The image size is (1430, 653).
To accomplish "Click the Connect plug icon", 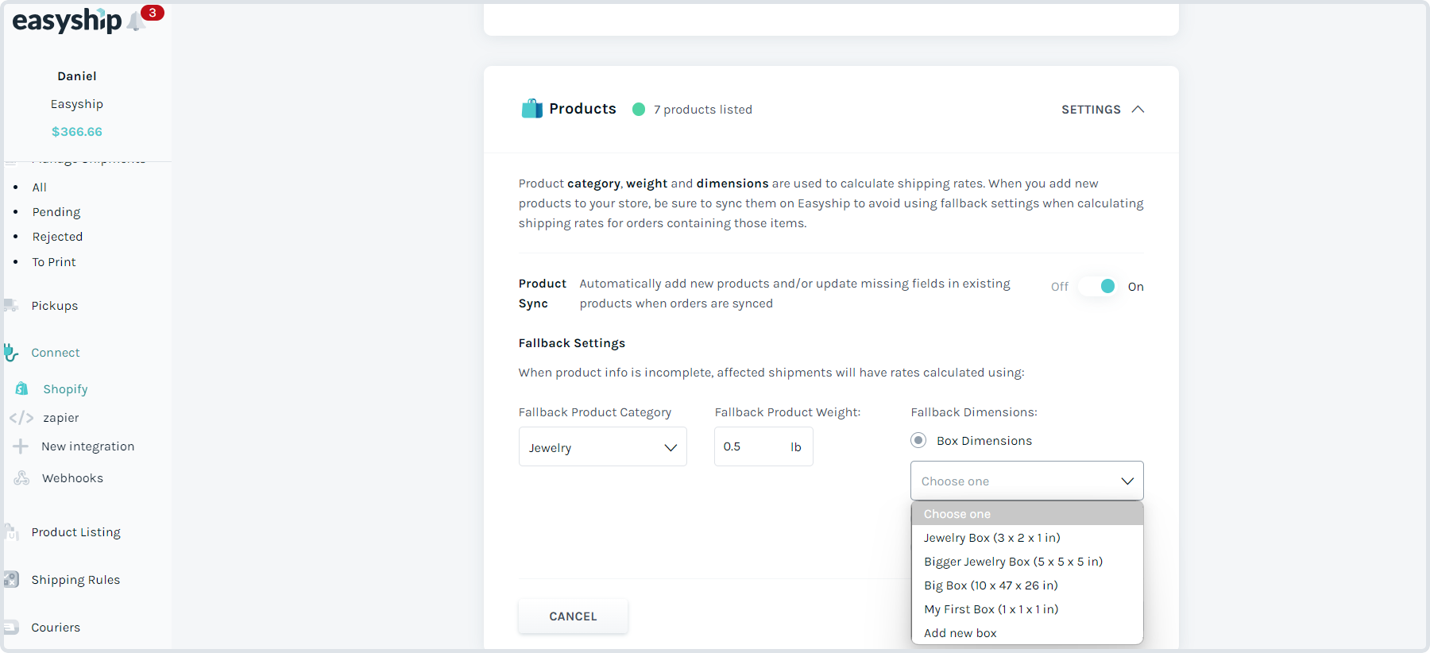I will pos(10,353).
